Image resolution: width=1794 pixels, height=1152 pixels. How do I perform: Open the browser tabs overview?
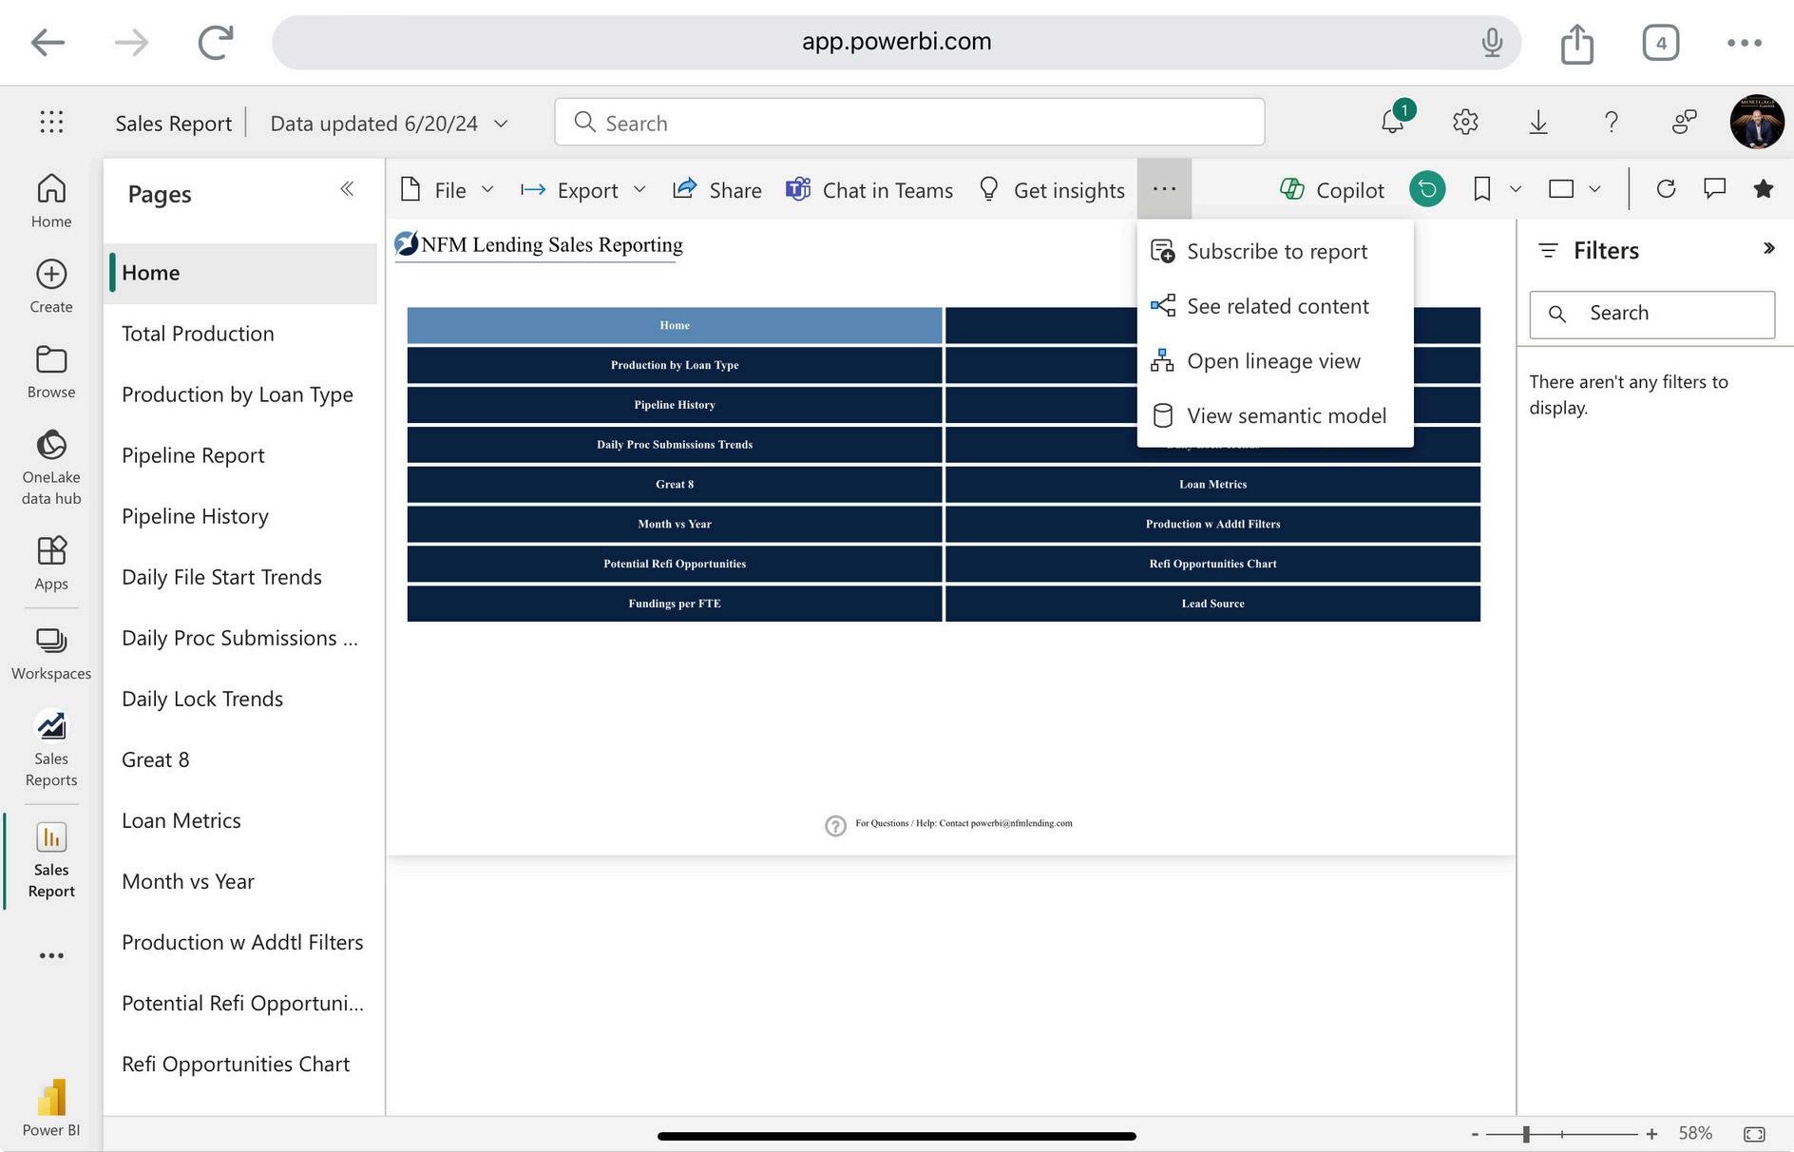point(1661,42)
